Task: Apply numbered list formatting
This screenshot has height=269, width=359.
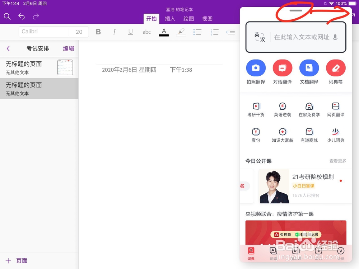Action: point(215,32)
